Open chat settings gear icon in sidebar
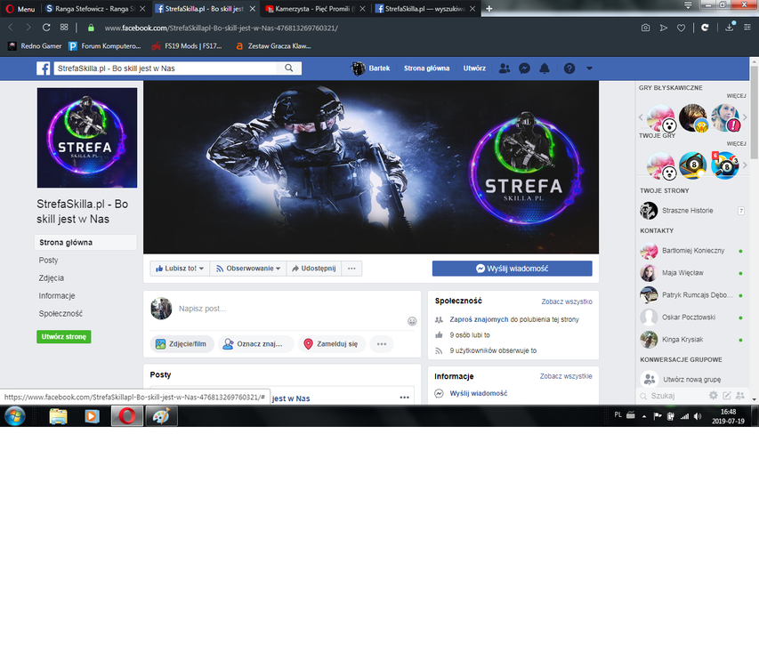This screenshot has height=667, width=759. coord(713,396)
